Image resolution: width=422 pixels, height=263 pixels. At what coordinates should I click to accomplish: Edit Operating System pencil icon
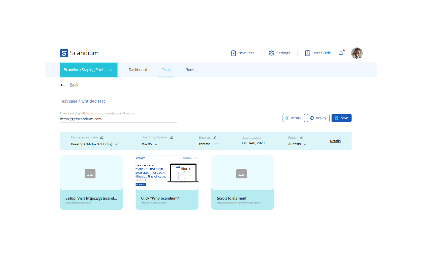pyautogui.click(x=172, y=137)
